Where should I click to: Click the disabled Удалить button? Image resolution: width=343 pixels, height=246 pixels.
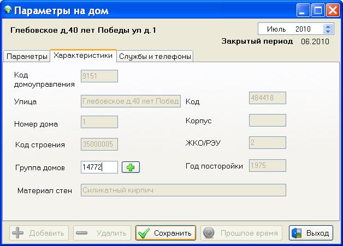(102, 233)
